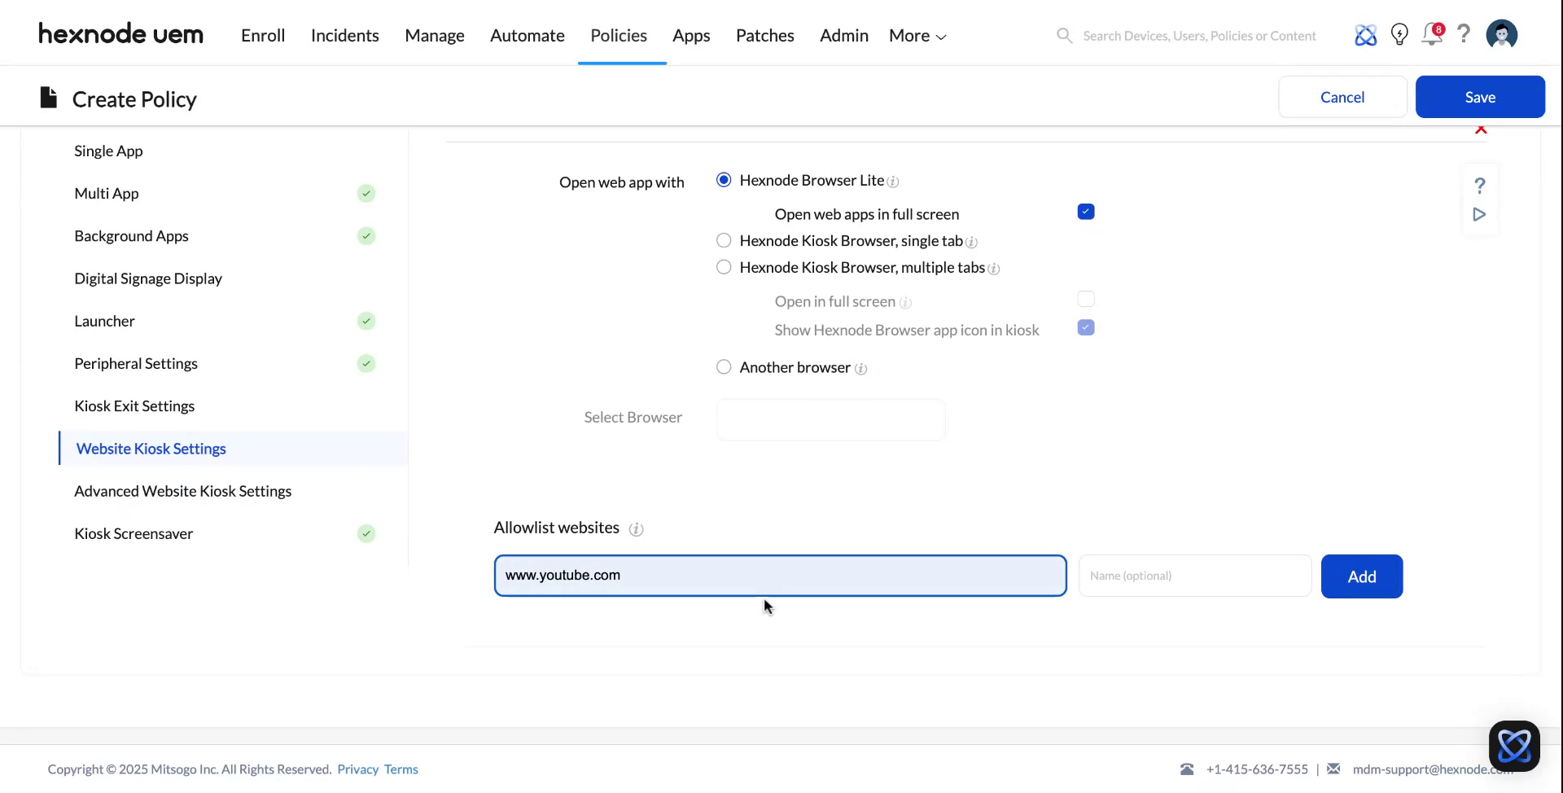The image size is (1563, 793).
Task: Expand the More navigation menu
Action: (916, 35)
